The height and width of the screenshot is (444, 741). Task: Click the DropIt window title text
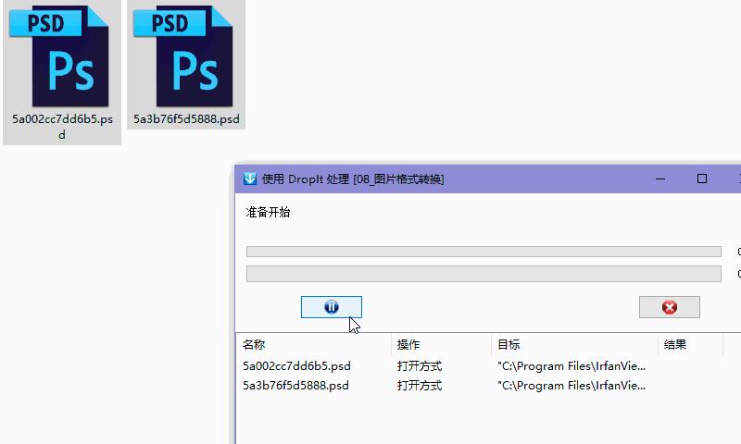coord(353,179)
